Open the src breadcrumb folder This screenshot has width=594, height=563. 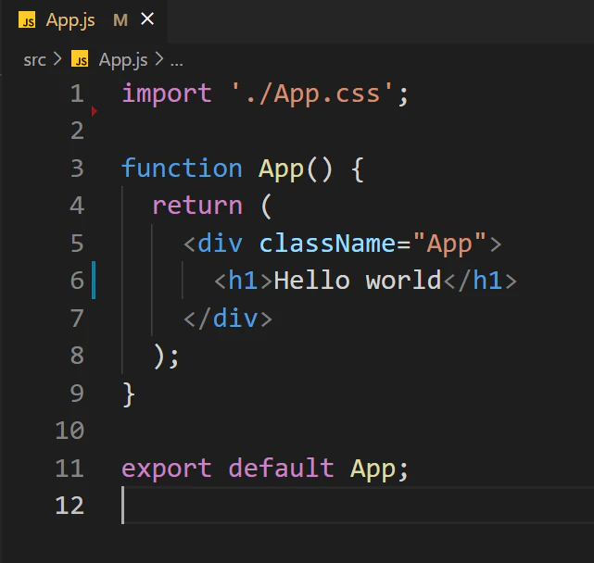[x=34, y=60]
